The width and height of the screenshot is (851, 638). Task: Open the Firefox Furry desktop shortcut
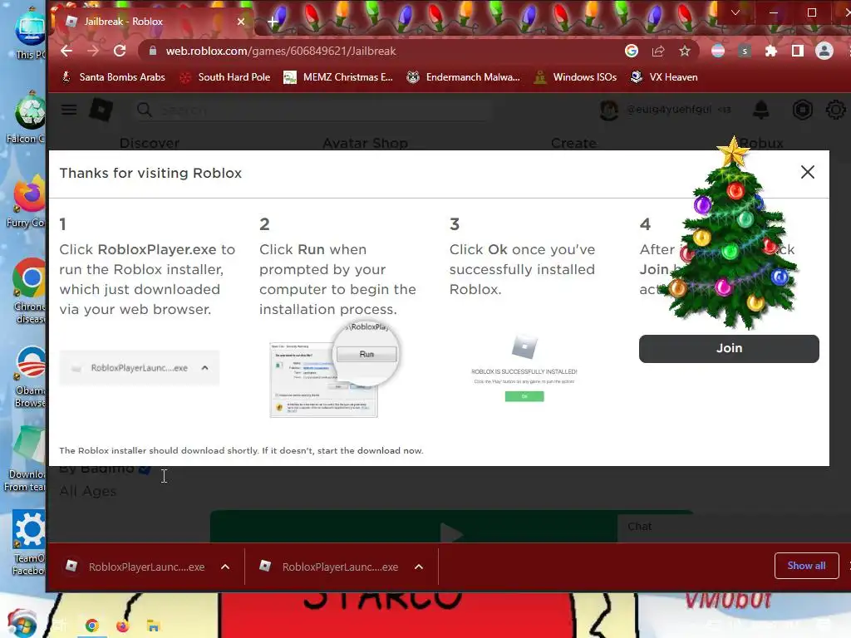pyautogui.click(x=26, y=202)
